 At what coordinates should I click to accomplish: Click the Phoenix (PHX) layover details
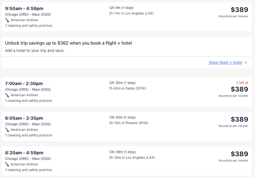(x=129, y=123)
